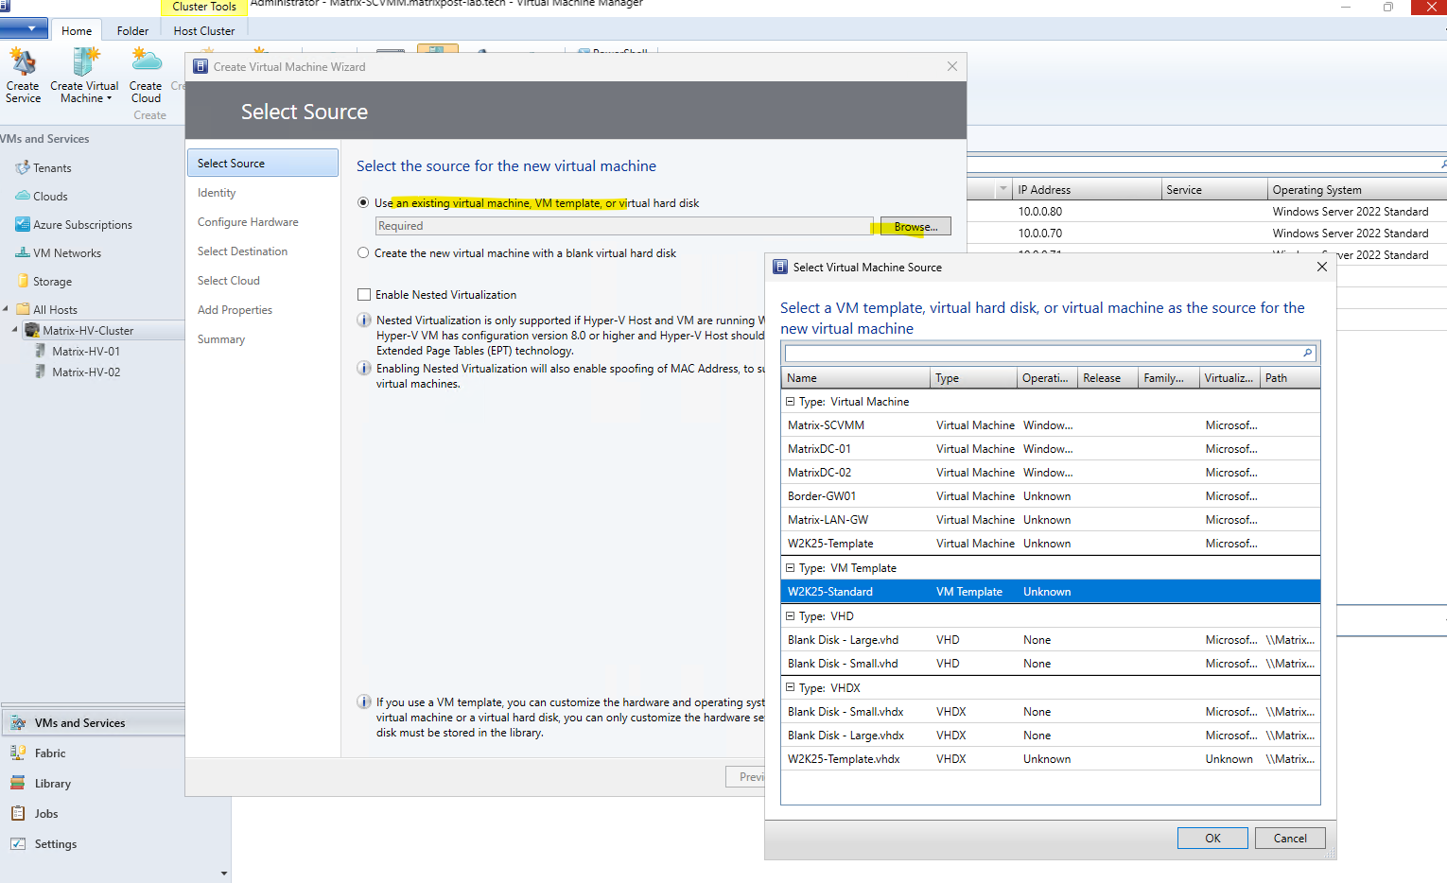Viewport: 1447px width, 883px height.
Task: Select the 'Blank Disk - Small.vhdx' row
Action: click(x=1051, y=712)
